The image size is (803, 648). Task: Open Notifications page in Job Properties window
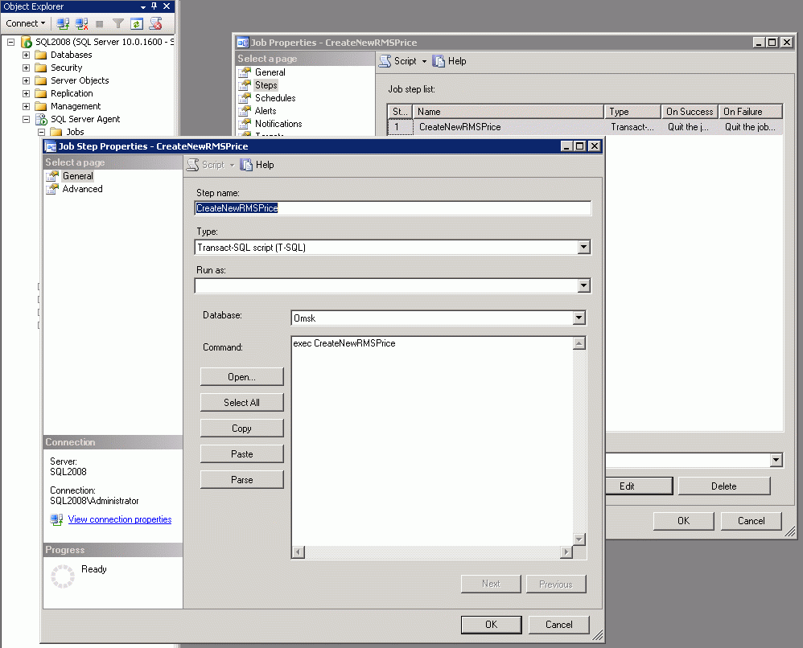[278, 123]
